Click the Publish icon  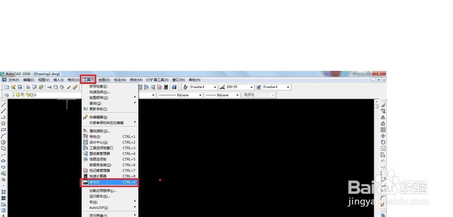[x=41, y=87]
